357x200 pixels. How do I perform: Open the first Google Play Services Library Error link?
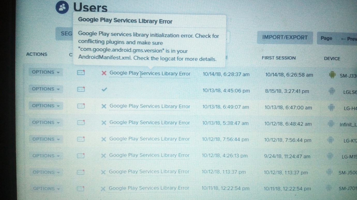pyautogui.click(x=150, y=73)
